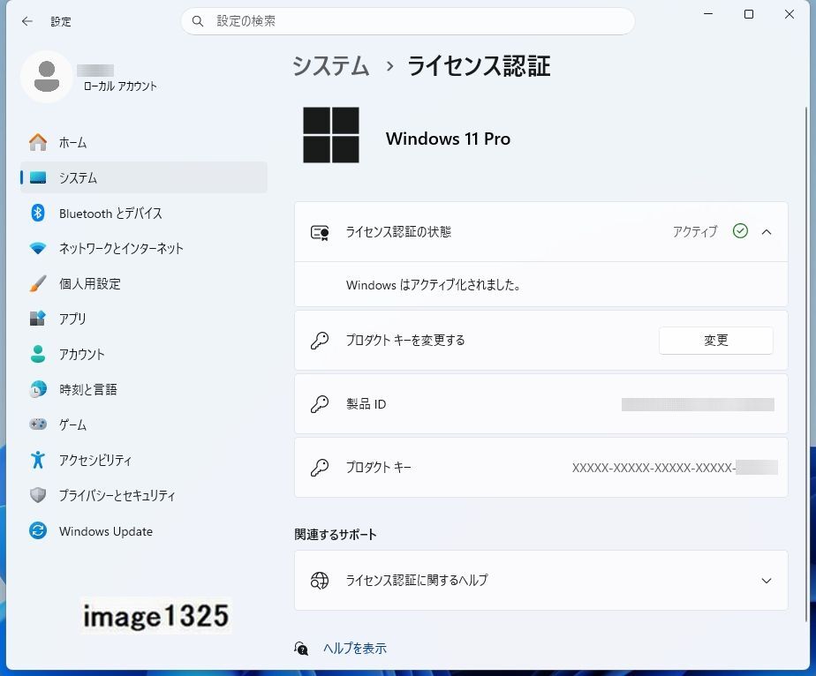Click key icon in プロダクト キー row
816x676 pixels.
320,468
